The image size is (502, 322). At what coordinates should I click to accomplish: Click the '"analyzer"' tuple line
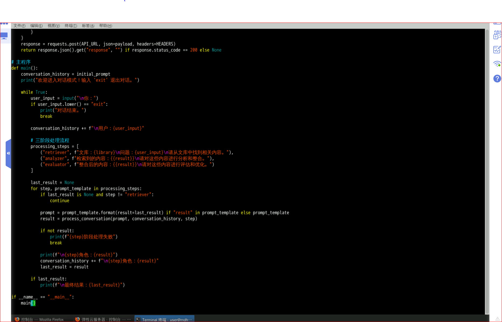[x=127, y=158]
